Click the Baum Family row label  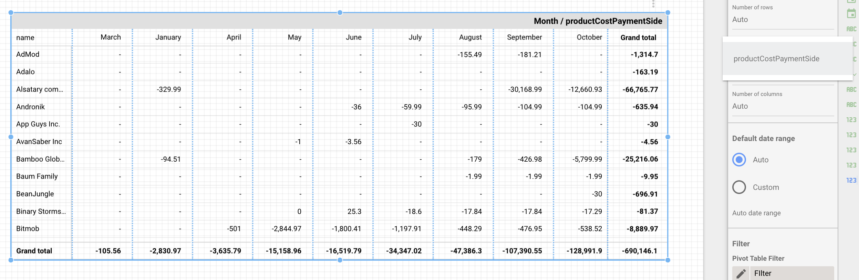point(37,176)
